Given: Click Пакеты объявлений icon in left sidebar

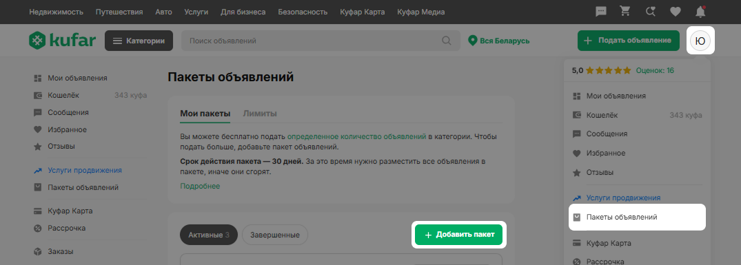Looking at the screenshot, I should pos(38,188).
